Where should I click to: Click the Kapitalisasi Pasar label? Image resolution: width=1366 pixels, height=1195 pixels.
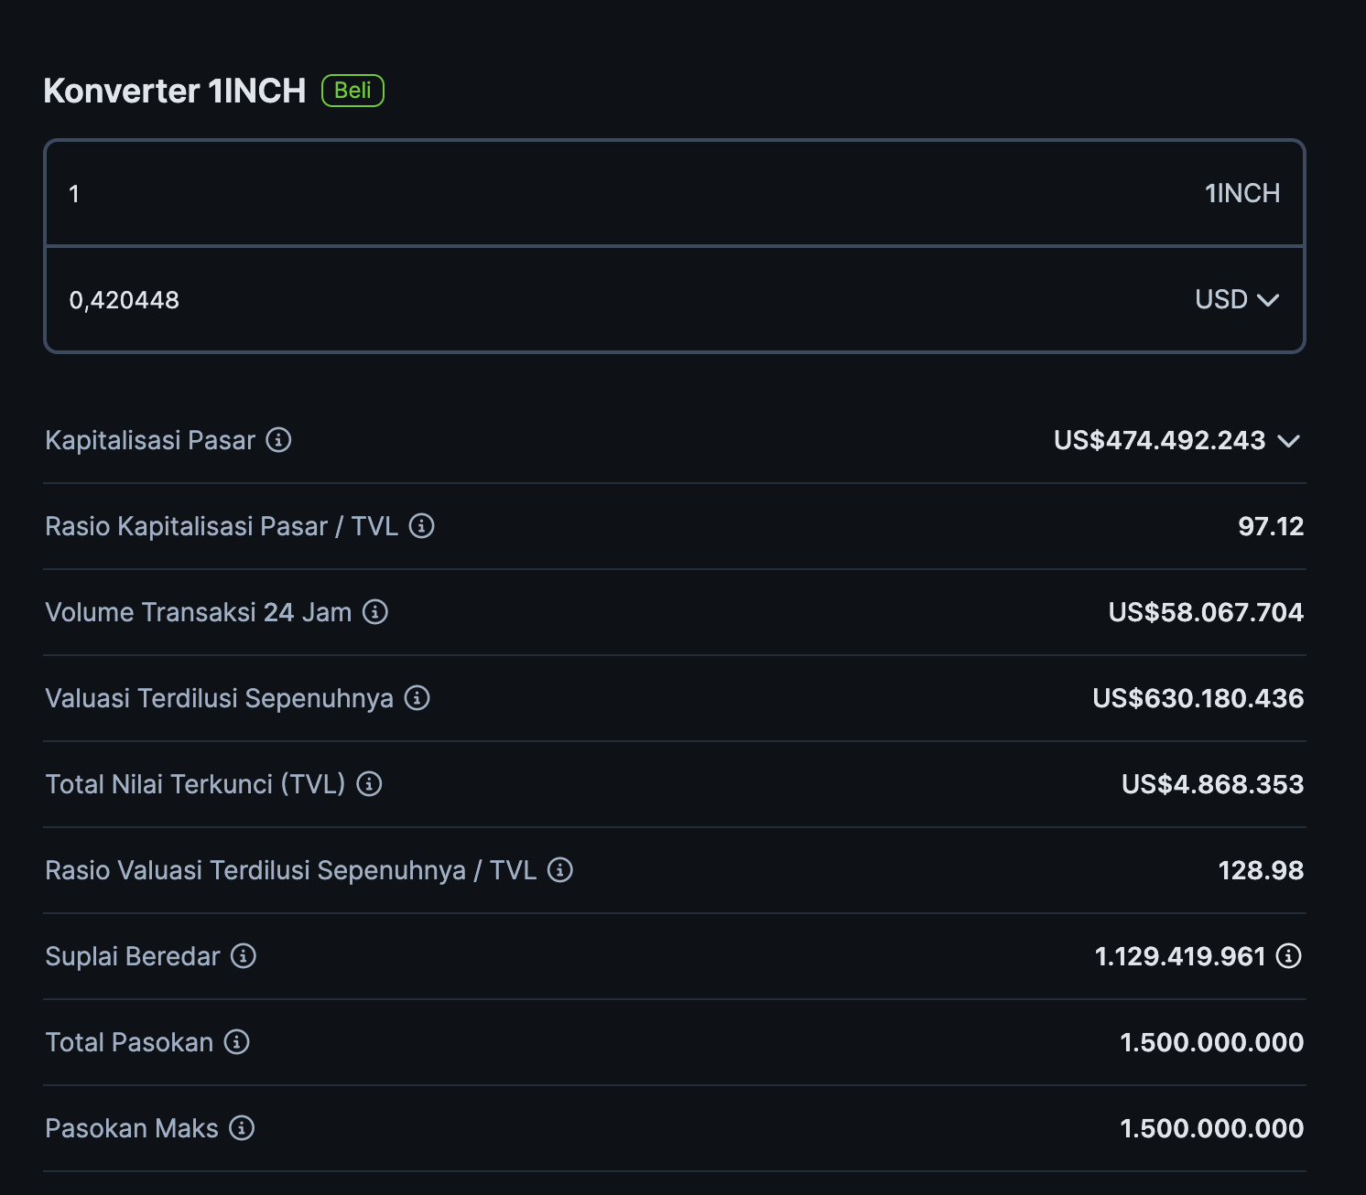coord(150,440)
